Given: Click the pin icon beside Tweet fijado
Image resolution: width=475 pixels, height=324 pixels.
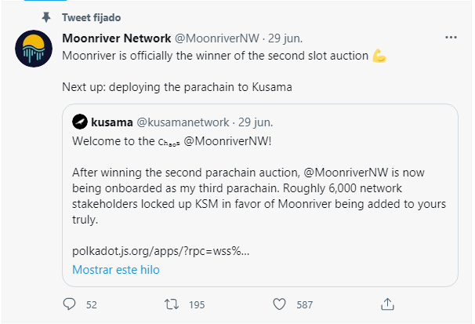Looking at the screenshot, I should click(45, 16).
